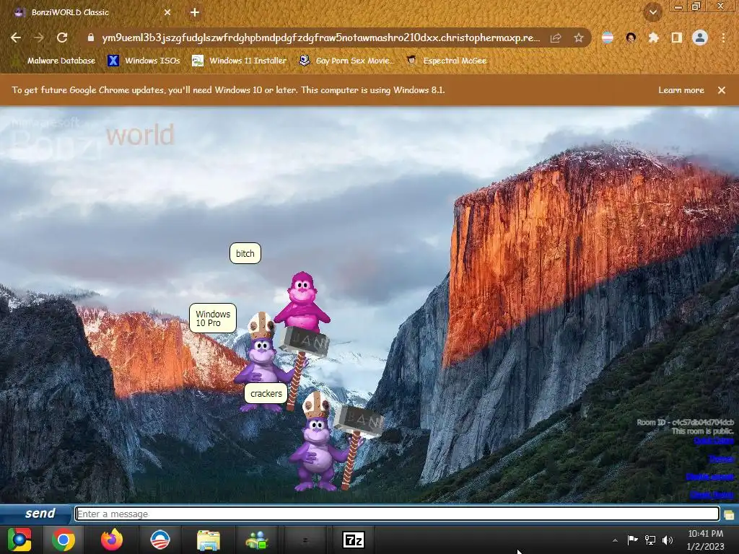Click Learn more on update notice
This screenshot has width=739, height=554.
point(681,90)
